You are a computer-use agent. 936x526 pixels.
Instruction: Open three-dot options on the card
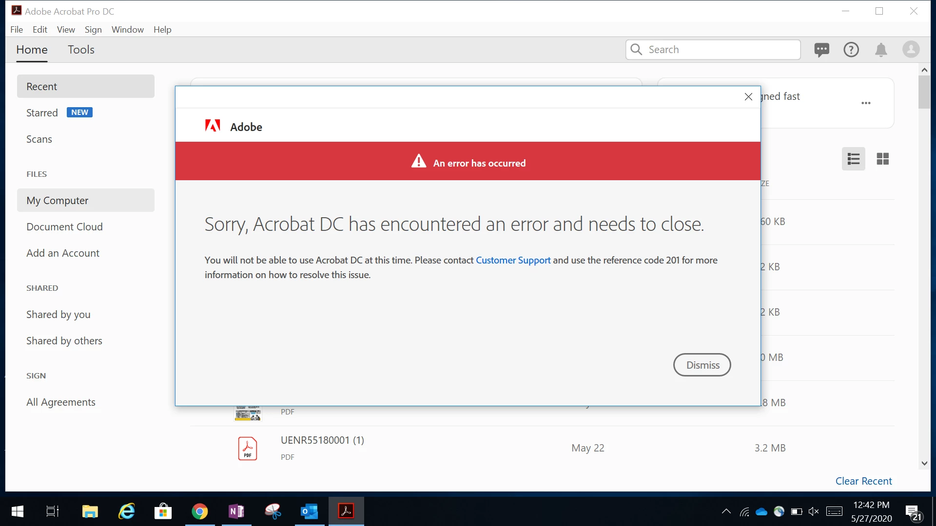tap(866, 103)
